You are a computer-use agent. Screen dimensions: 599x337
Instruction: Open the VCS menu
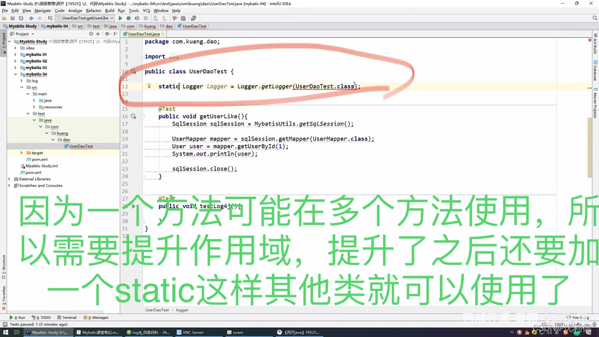coord(146,10)
